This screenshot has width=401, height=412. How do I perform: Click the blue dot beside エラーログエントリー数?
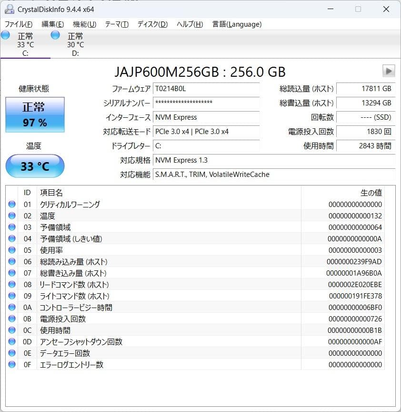[x=12, y=364]
